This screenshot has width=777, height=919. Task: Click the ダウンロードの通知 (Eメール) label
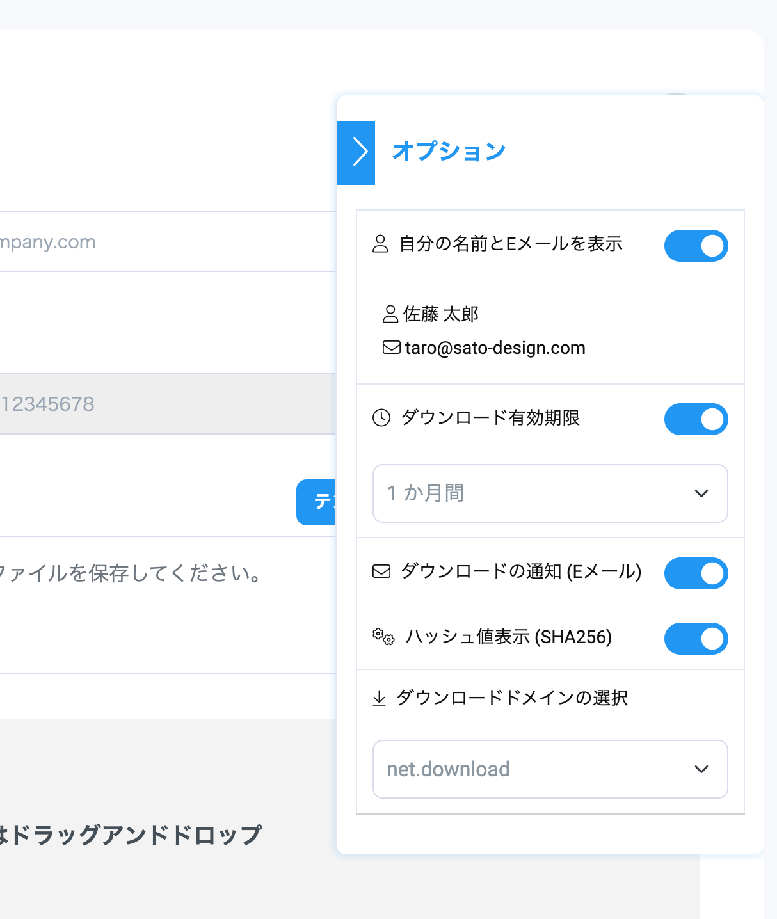click(x=520, y=573)
